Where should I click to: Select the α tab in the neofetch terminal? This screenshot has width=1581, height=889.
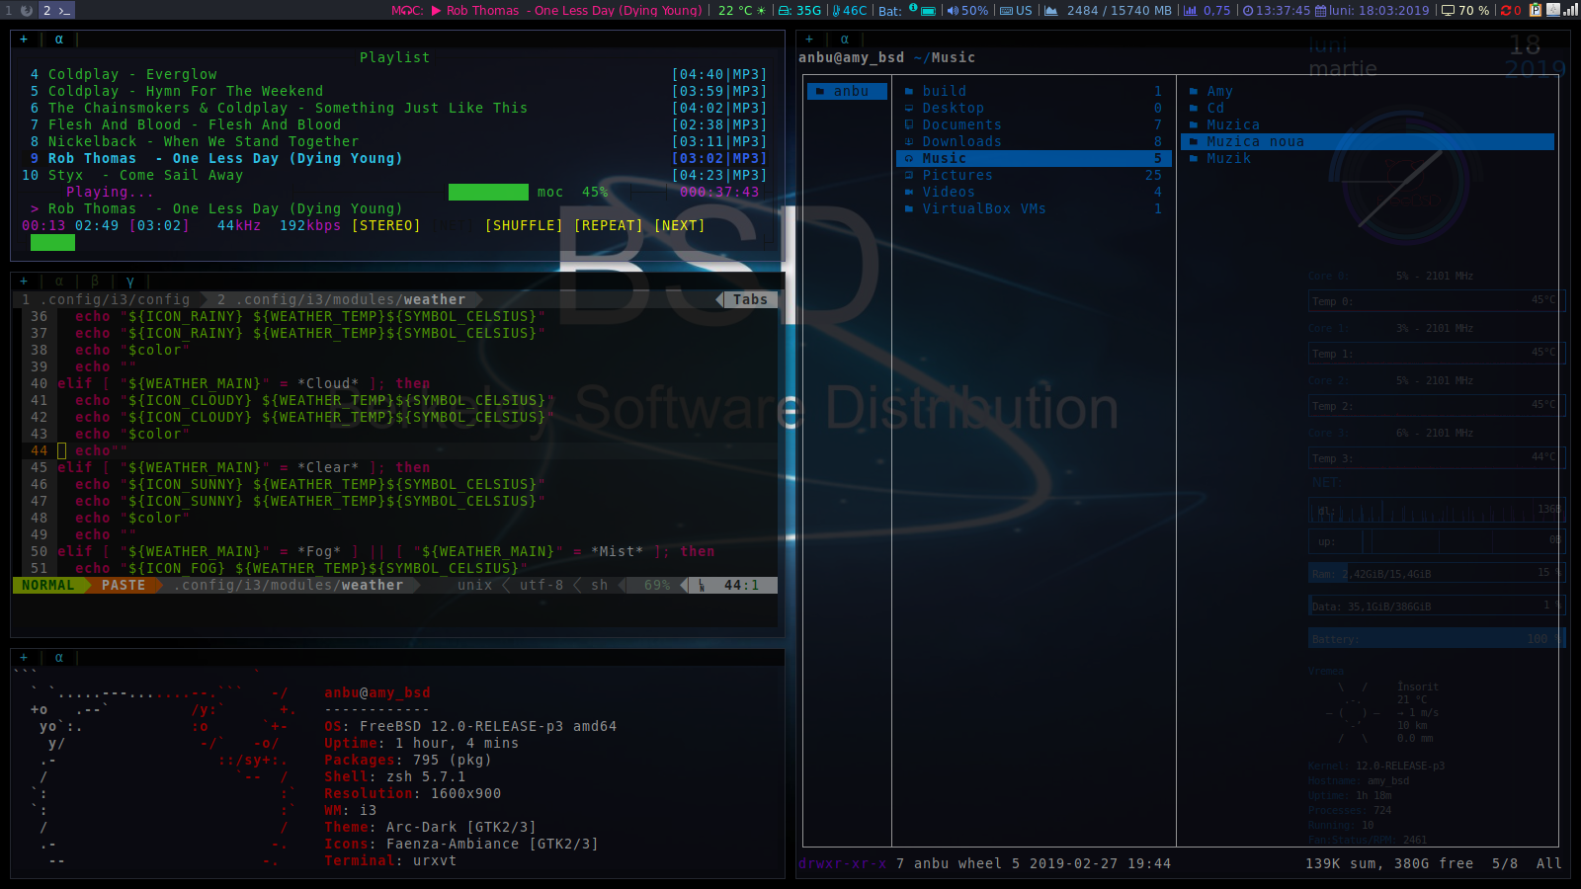[59, 657]
